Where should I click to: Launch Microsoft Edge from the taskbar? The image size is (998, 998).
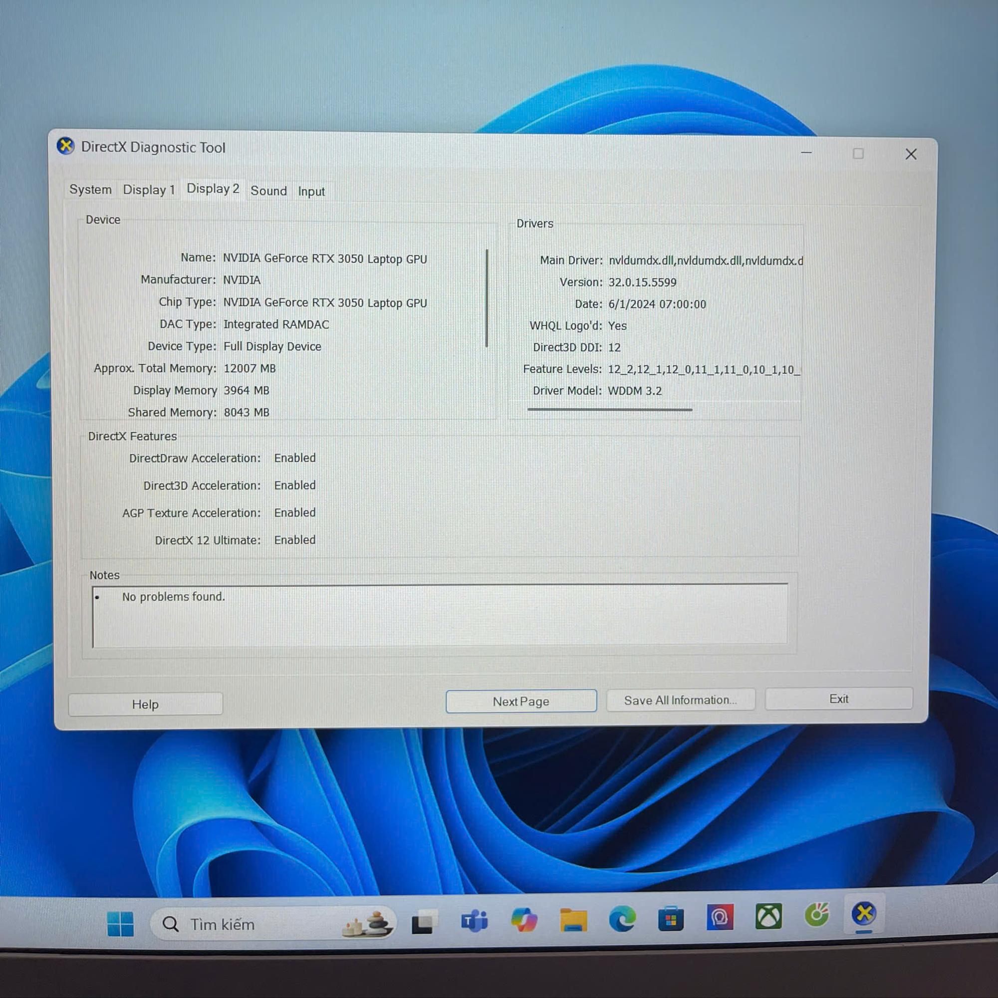pyautogui.click(x=622, y=919)
